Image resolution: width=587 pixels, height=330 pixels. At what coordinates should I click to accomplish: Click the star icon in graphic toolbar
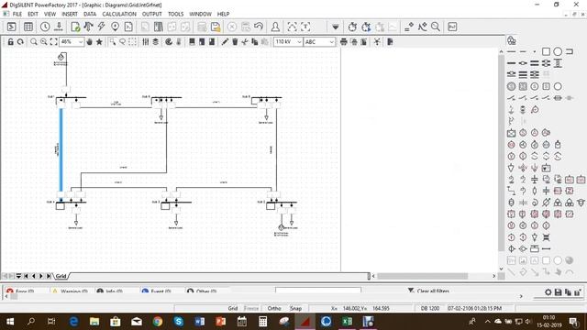[99, 42]
